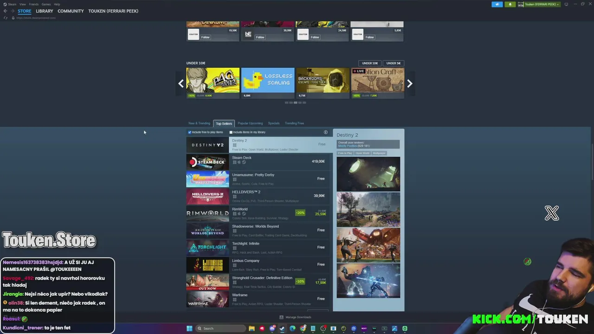The image size is (594, 334).
Task: Toggle Include free to play items
Action: (x=190, y=132)
